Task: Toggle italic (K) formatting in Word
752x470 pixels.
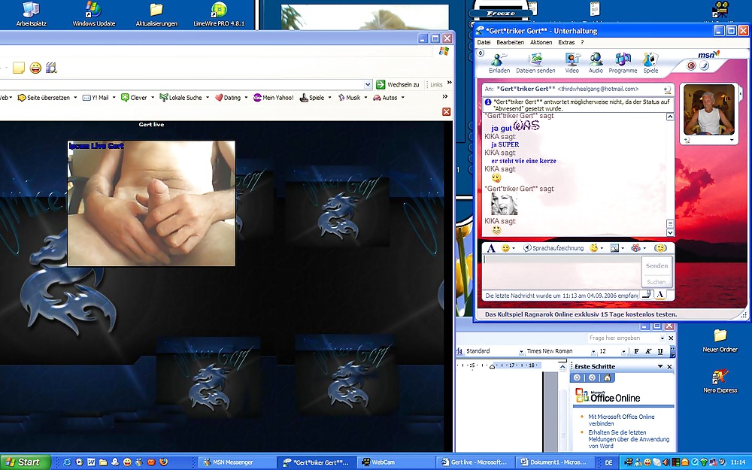Action: coord(648,351)
